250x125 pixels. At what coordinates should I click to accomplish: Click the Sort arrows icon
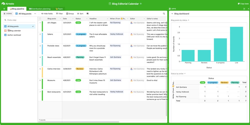(x=78, y=14)
